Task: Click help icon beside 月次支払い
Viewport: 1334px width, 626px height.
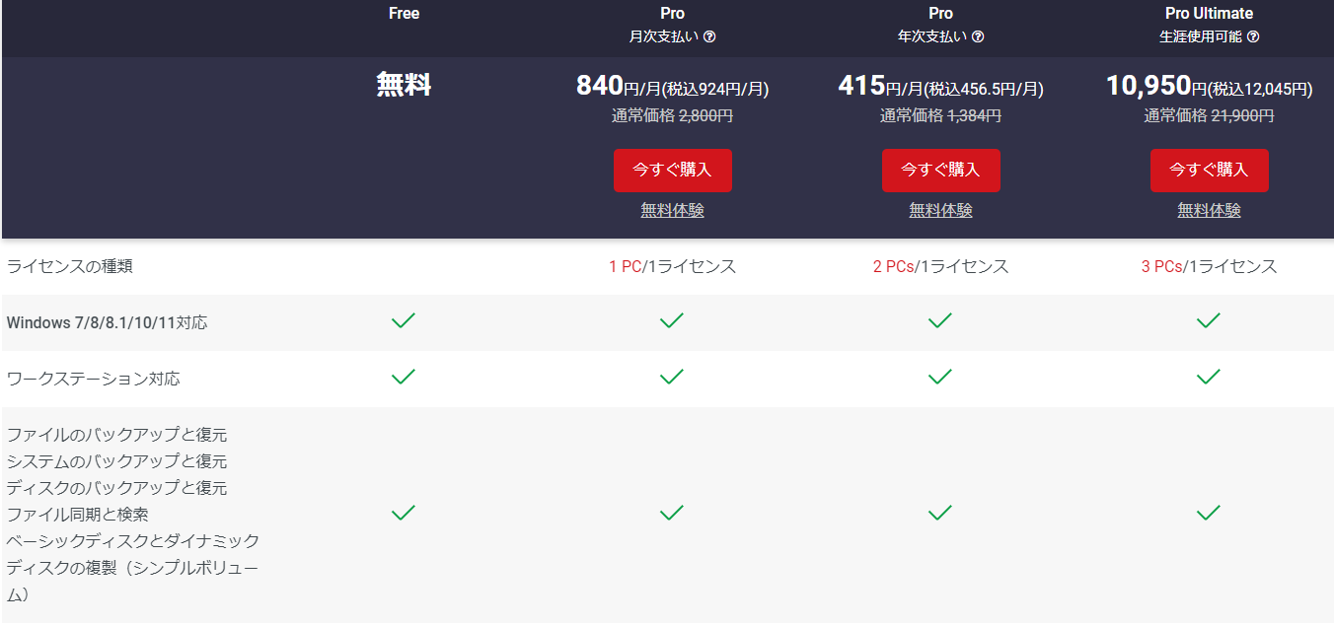Action: pos(709,37)
